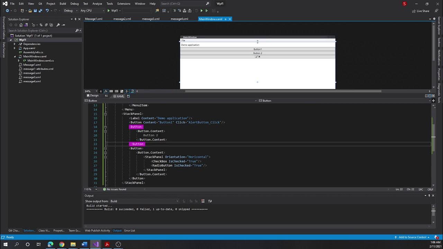Open the Debug configuration dropdown
This screenshot has height=249, width=443.
tap(71, 11)
